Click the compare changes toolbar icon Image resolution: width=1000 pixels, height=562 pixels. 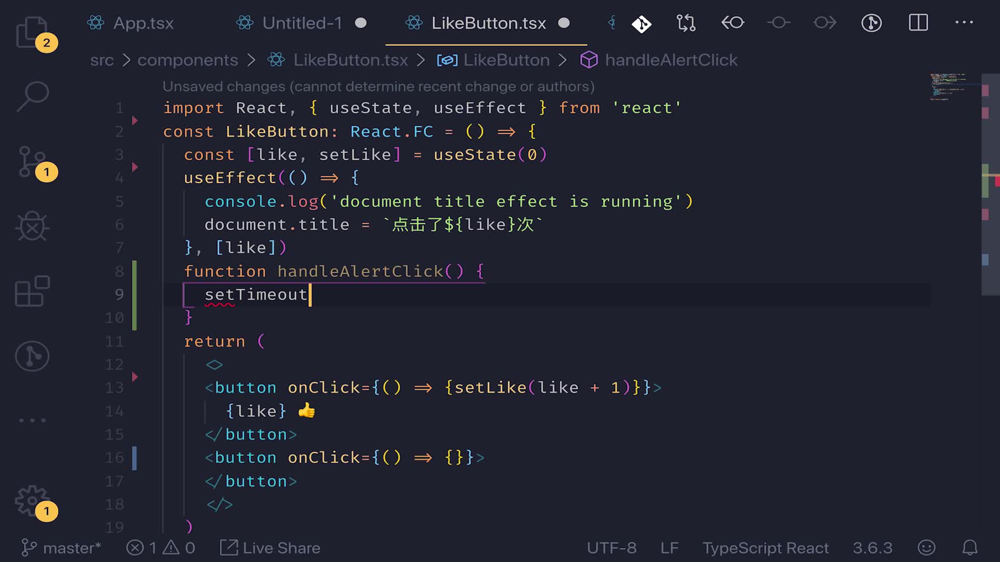pyautogui.click(x=686, y=23)
